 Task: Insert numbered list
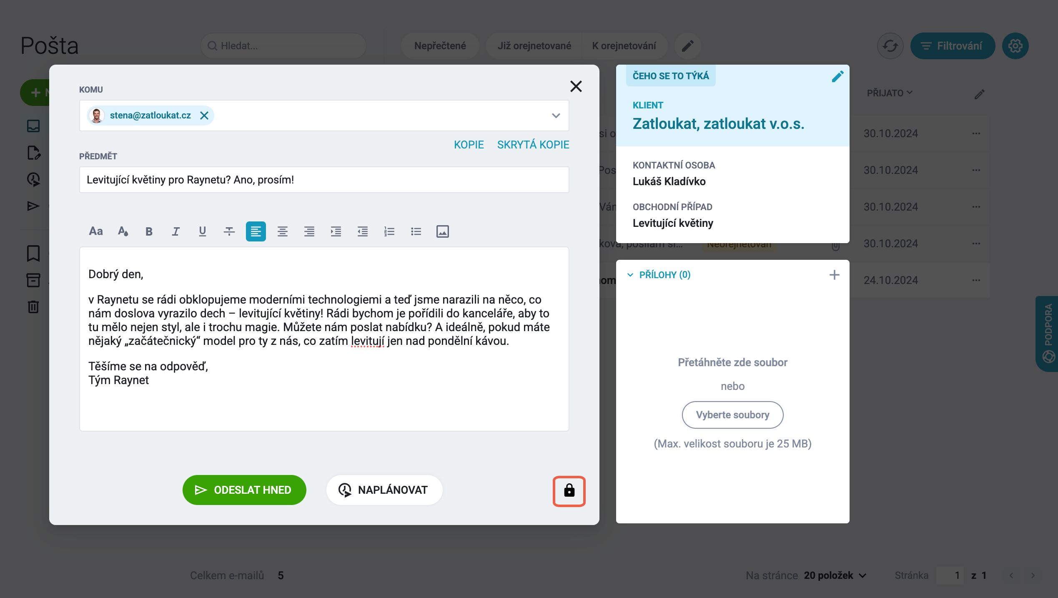click(x=389, y=231)
